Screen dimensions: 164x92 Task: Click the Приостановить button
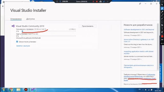click(88, 26)
